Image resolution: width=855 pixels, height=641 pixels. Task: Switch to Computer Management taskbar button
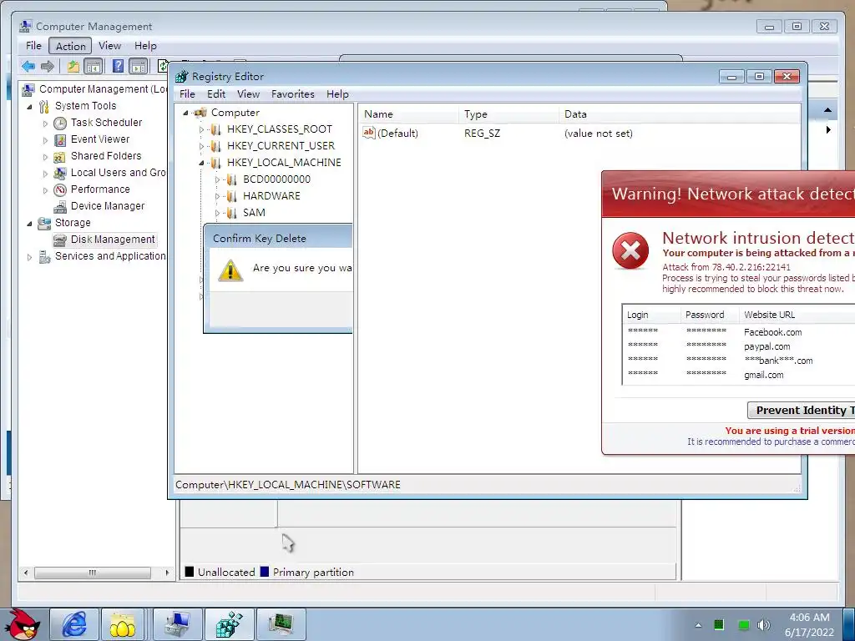[x=178, y=624]
